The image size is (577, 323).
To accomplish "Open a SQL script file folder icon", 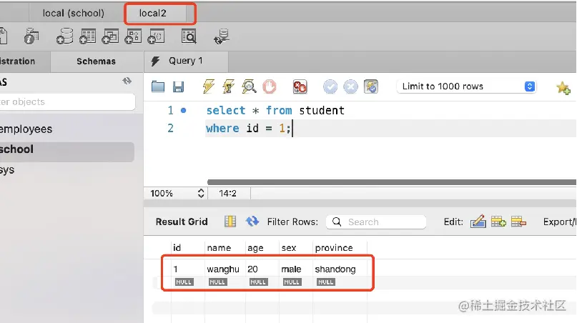I will 158,86.
